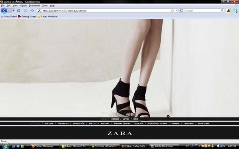The image size is (239, 149).
Task: Switch to YouTube taskbar window
Action: click(x=104, y=146)
